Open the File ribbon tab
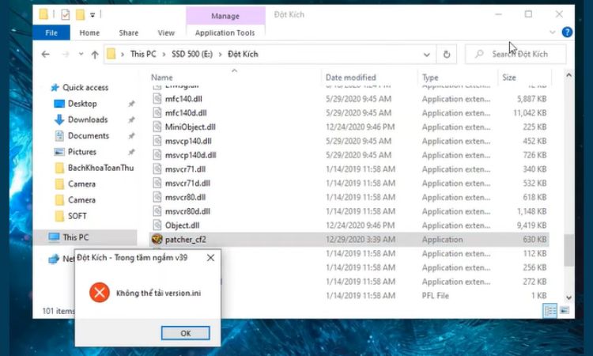 coord(51,33)
